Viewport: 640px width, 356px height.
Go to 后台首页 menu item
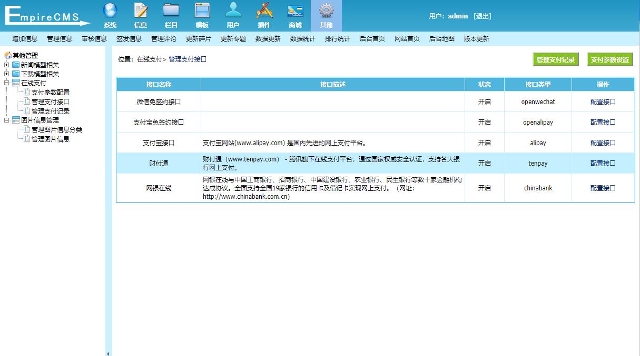(372, 38)
